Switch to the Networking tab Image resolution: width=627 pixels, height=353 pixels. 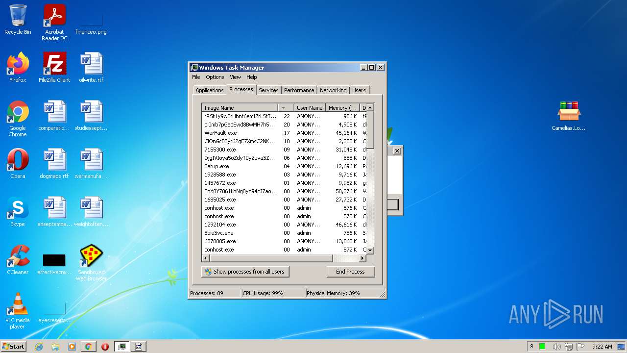click(333, 90)
